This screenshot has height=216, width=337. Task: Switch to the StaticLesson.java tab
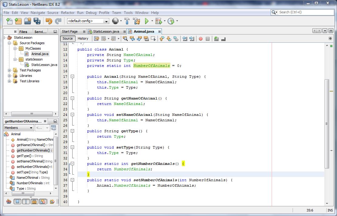point(106,31)
